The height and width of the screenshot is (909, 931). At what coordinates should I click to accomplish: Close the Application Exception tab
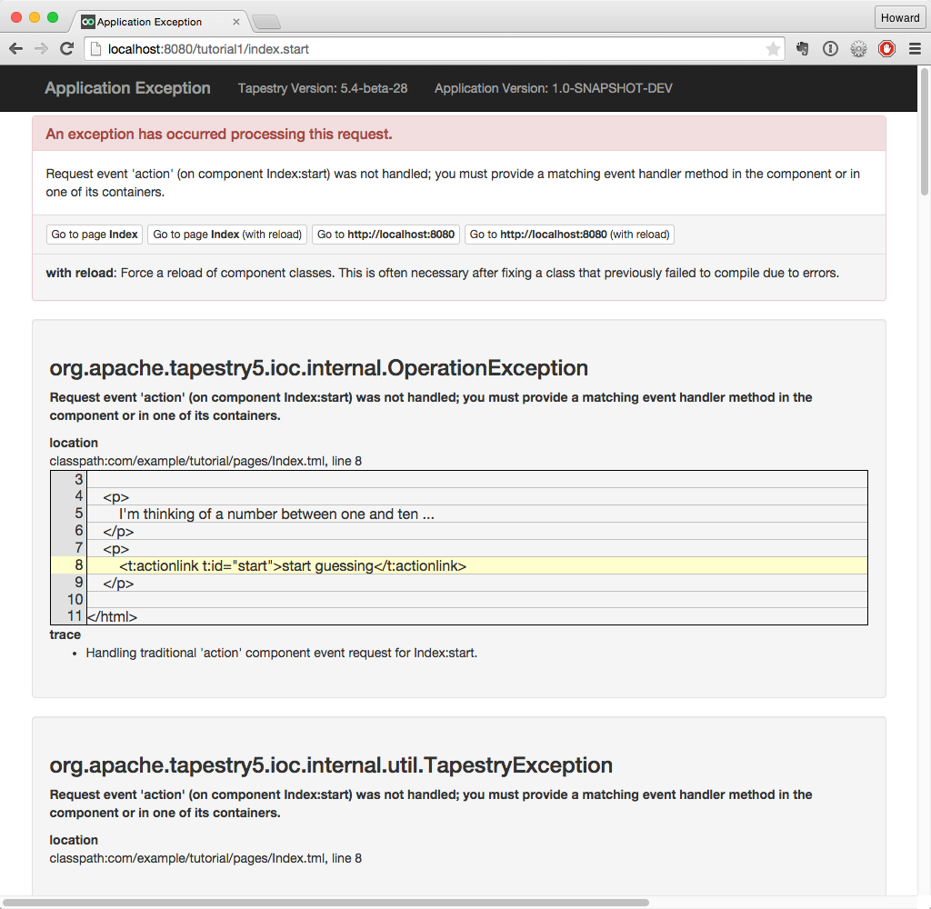[x=237, y=22]
